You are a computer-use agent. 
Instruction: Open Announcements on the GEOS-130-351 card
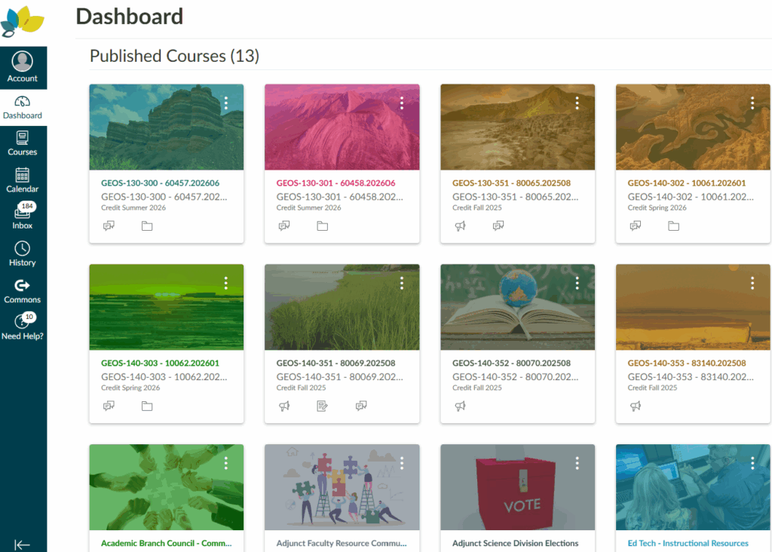point(460,225)
